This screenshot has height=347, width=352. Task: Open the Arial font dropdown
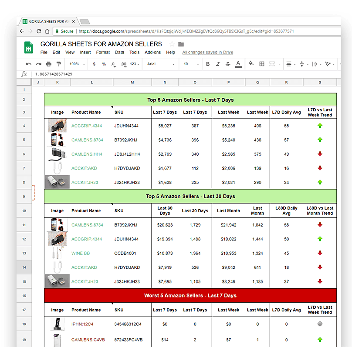(161, 64)
